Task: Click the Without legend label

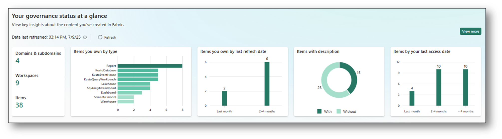Action: pyautogui.click(x=349, y=112)
